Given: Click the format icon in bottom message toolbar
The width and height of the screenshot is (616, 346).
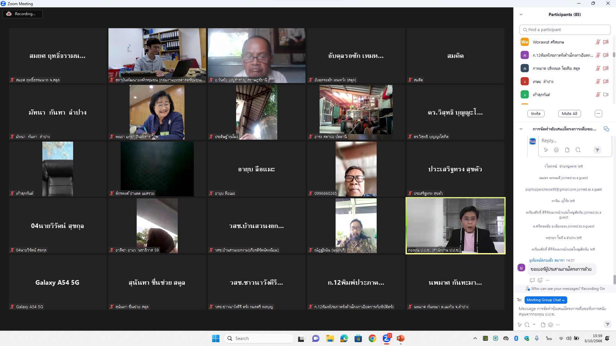Looking at the screenshot, I should (520, 325).
